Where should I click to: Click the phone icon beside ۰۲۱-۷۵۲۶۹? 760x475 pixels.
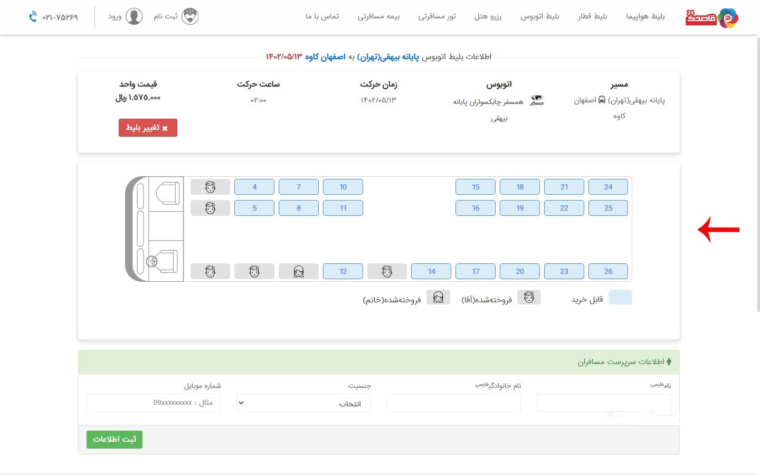pos(33,16)
